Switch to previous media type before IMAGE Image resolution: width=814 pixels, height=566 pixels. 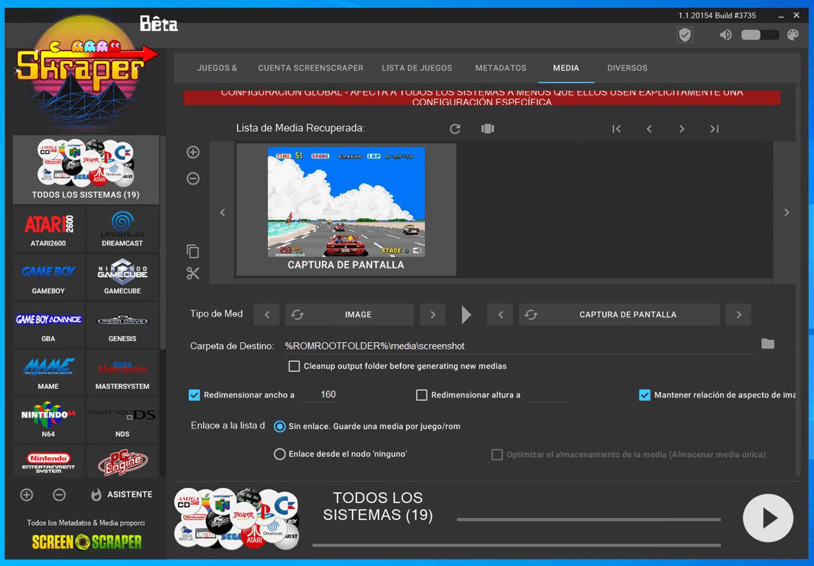[267, 315]
